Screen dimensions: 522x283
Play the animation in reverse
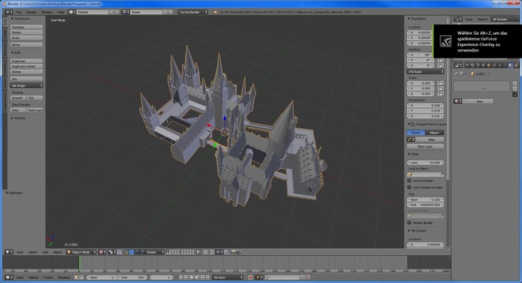pyautogui.click(x=191, y=277)
